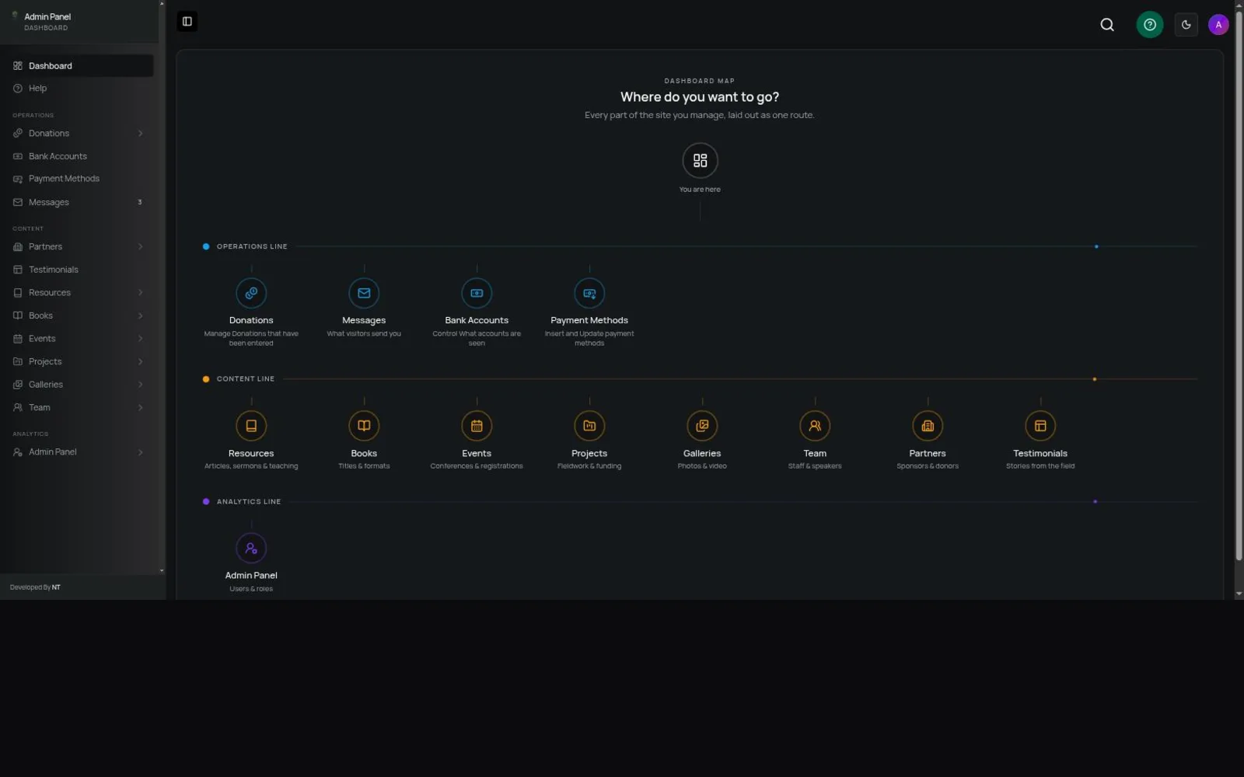Open Admin Panel icon on analytics line
This screenshot has height=777, width=1244.
[x=251, y=549]
